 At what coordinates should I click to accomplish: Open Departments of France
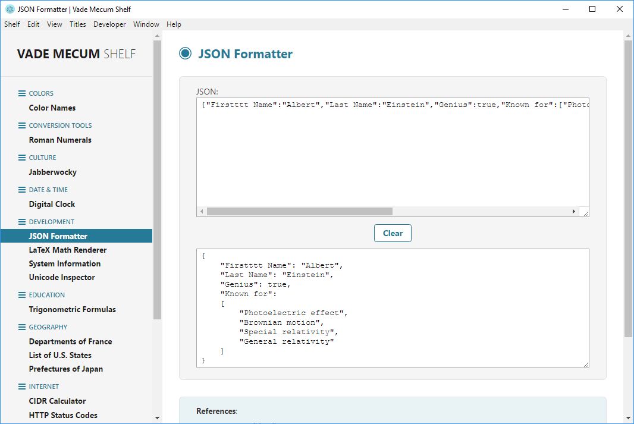[70, 341]
